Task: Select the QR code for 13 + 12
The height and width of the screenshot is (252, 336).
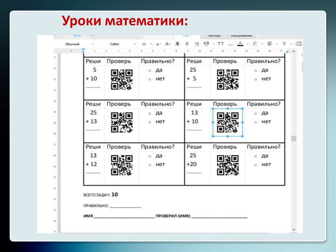Action: [121, 165]
